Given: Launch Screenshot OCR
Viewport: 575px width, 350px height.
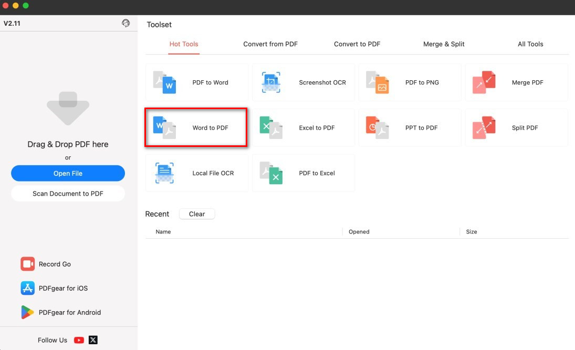Looking at the screenshot, I should (304, 82).
